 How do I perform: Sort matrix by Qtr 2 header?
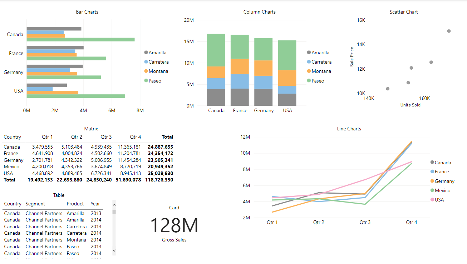(77, 137)
